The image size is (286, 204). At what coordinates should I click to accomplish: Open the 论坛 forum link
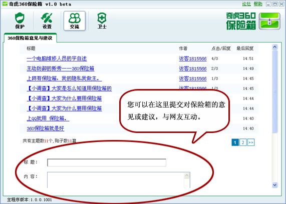click(246, 4)
